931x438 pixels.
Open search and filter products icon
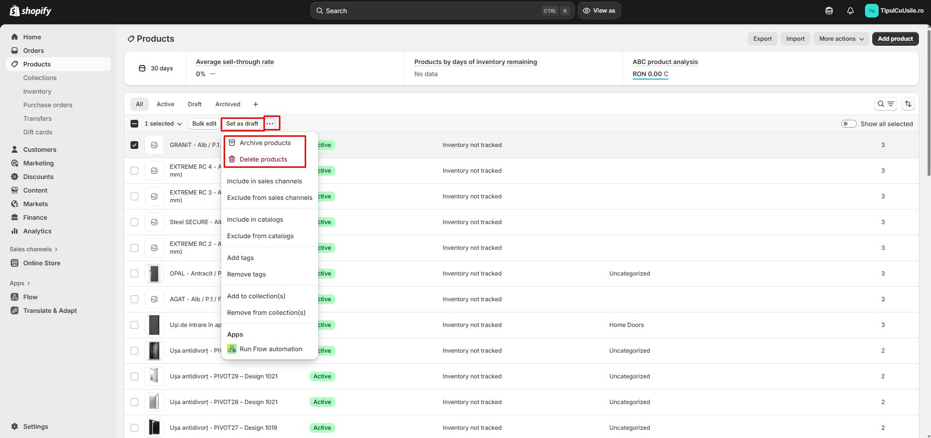pos(885,104)
